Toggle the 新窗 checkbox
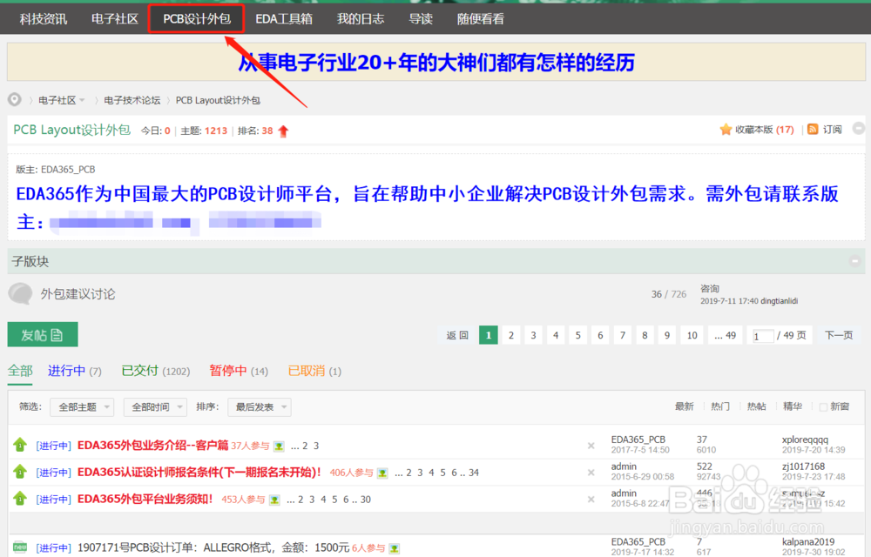The width and height of the screenshot is (871, 557). tap(823, 407)
